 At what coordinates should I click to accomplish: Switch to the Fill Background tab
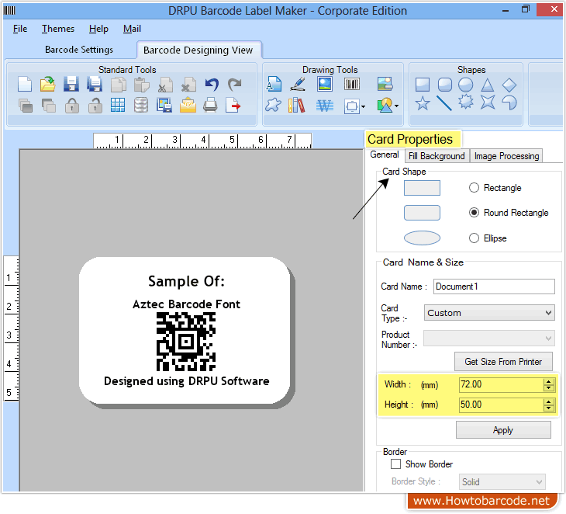click(x=437, y=156)
